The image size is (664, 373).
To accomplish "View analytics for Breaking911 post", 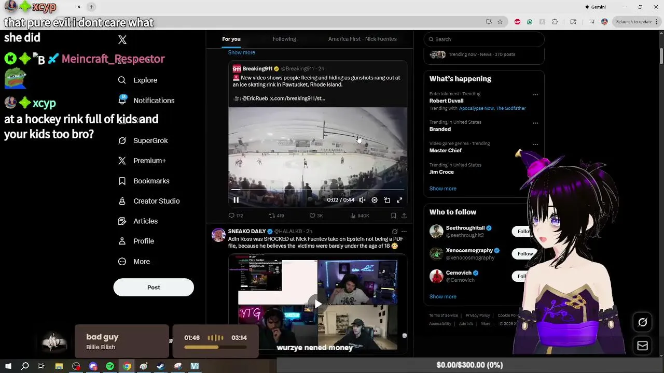I will [359, 216].
